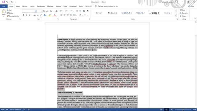Toggle Bold formatting

tap(23, 15)
